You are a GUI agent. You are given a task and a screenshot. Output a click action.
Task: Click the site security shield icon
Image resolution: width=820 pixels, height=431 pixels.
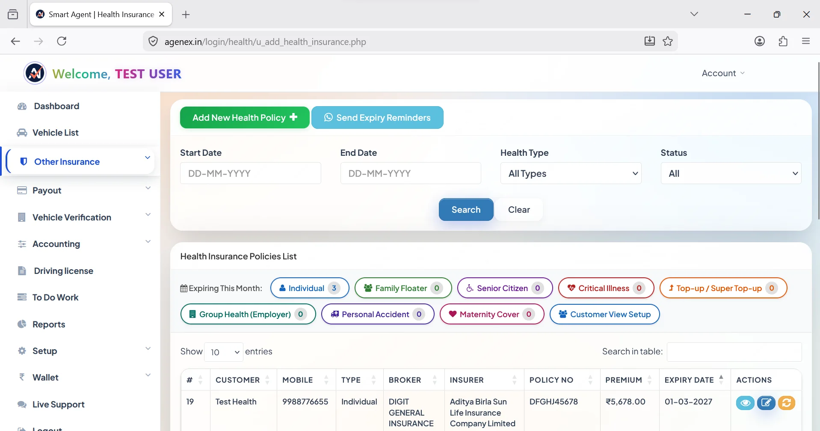[153, 42]
